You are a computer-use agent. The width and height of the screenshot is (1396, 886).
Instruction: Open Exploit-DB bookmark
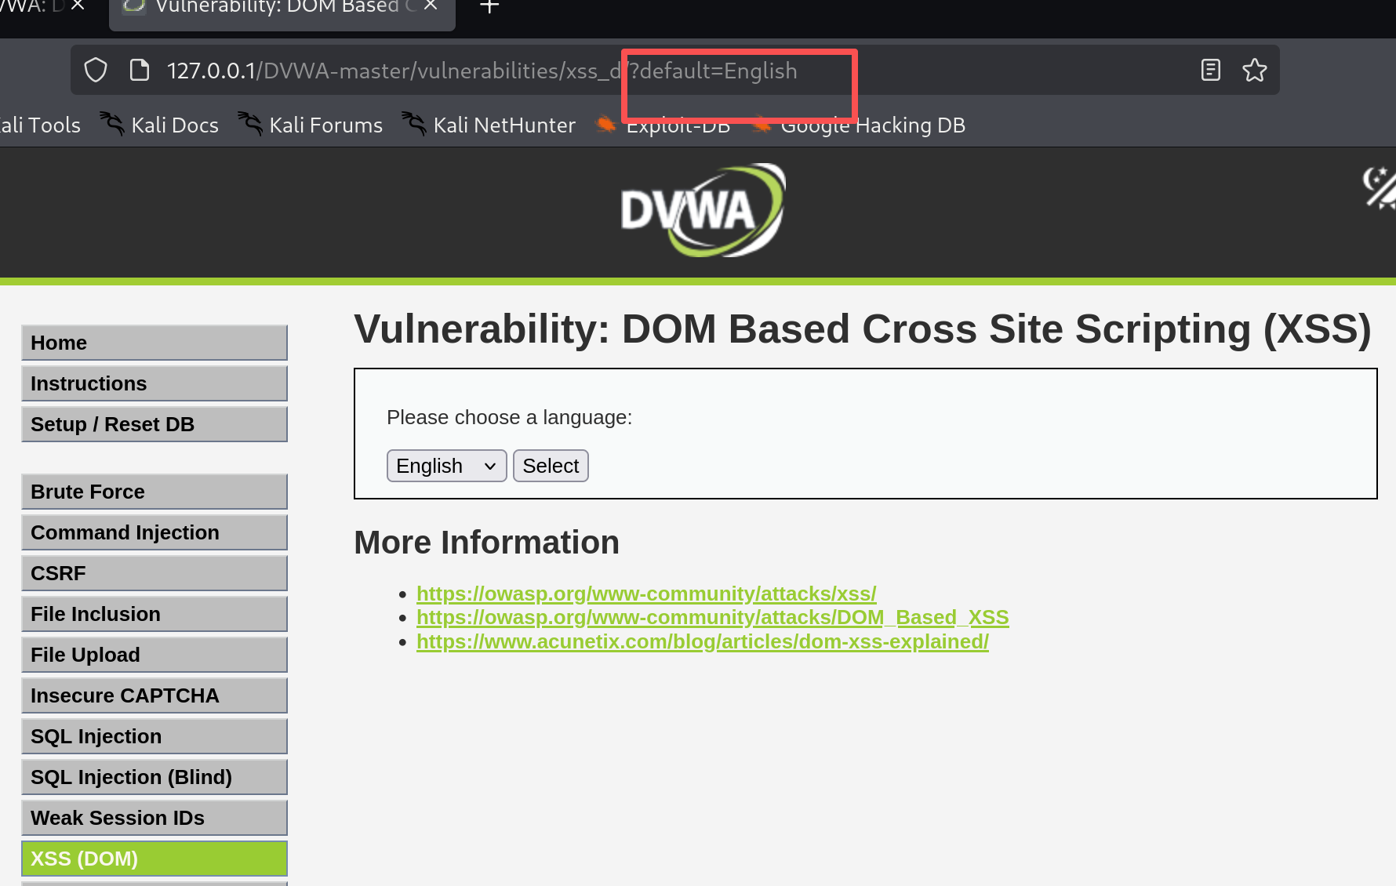pos(663,125)
